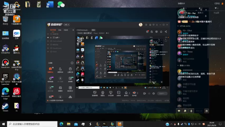Open the layout grid icon in the companion header
The height and width of the screenshot is (127, 225).
(x=157, y=32)
